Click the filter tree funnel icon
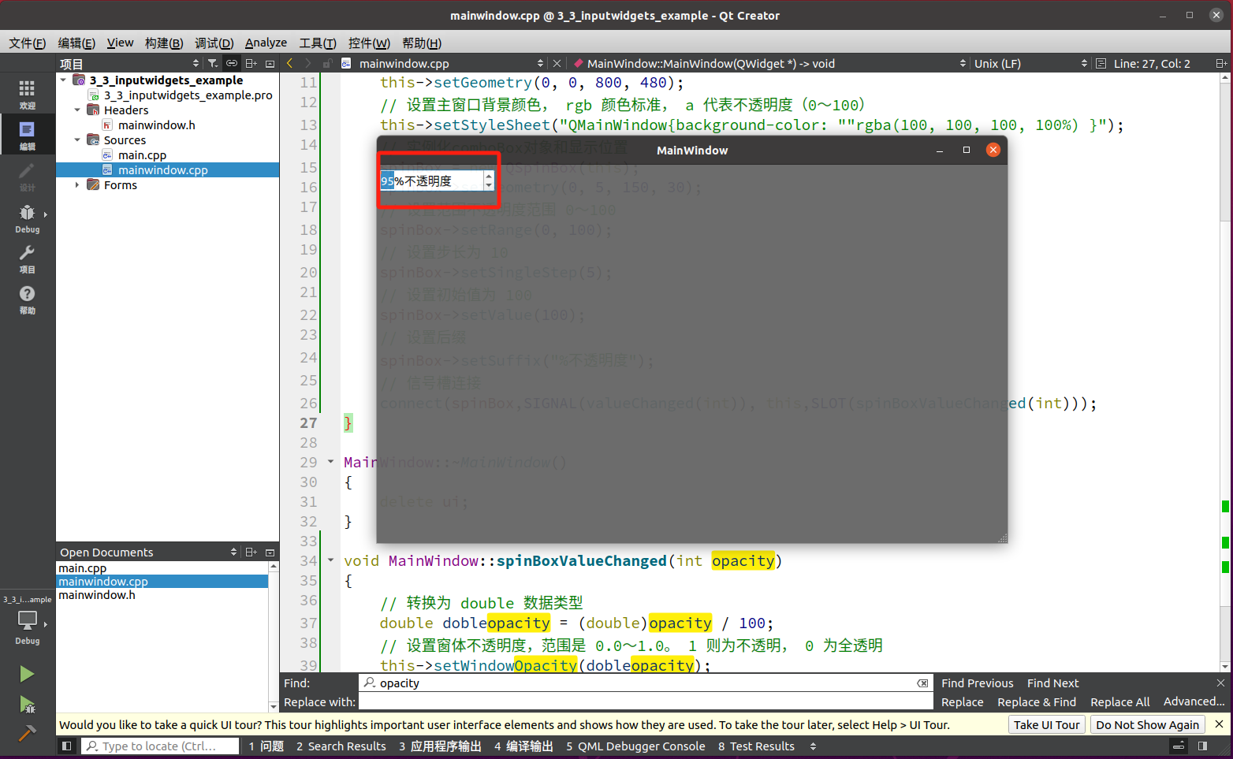 coord(213,63)
